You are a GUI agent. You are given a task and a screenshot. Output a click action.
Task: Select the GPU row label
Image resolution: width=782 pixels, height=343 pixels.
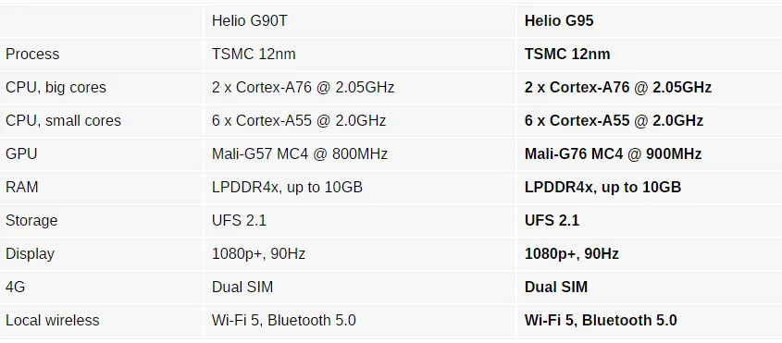21,153
